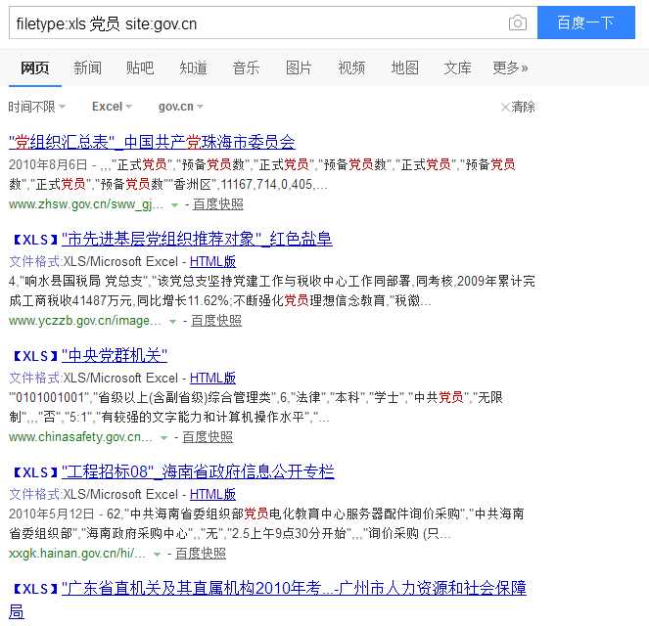Switch to the 新闻 tab

pyautogui.click(x=88, y=67)
